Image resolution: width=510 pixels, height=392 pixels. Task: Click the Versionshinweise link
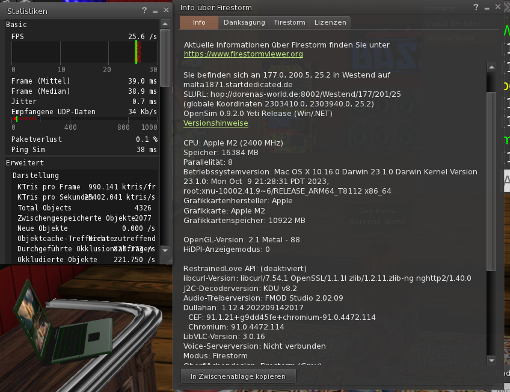(x=215, y=123)
